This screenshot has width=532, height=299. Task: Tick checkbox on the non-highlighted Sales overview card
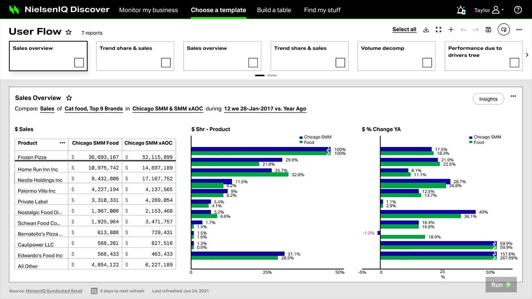(x=253, y=63)
